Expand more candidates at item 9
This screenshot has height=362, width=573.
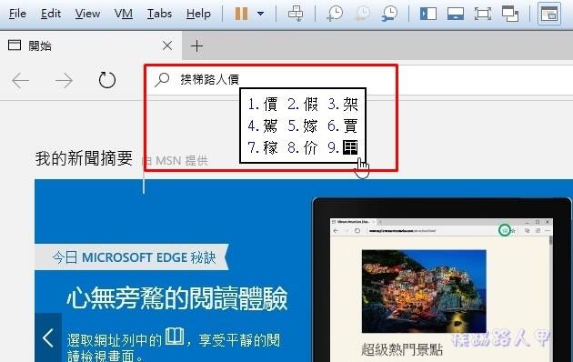[343, 147]
